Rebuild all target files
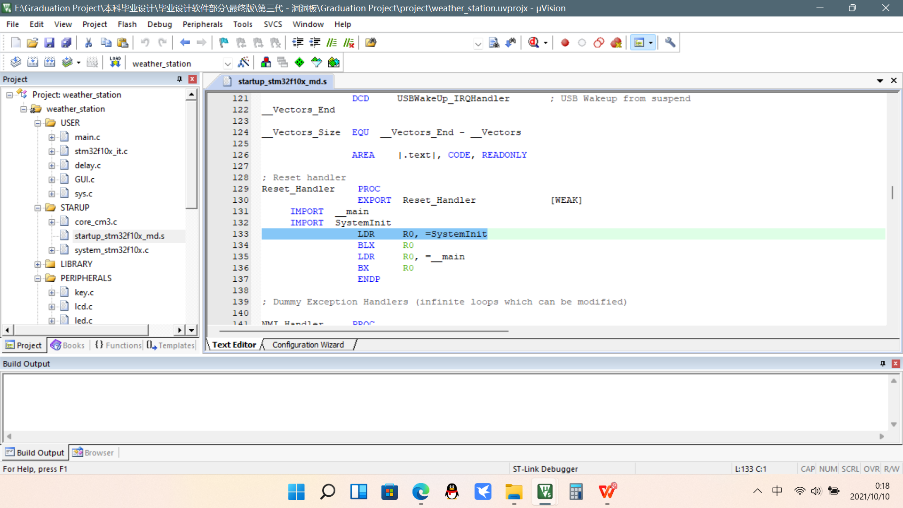 pyautogui.click(x=49, y=62)
